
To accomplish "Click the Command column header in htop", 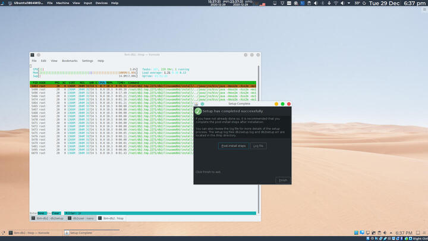I will coord(134,83).
